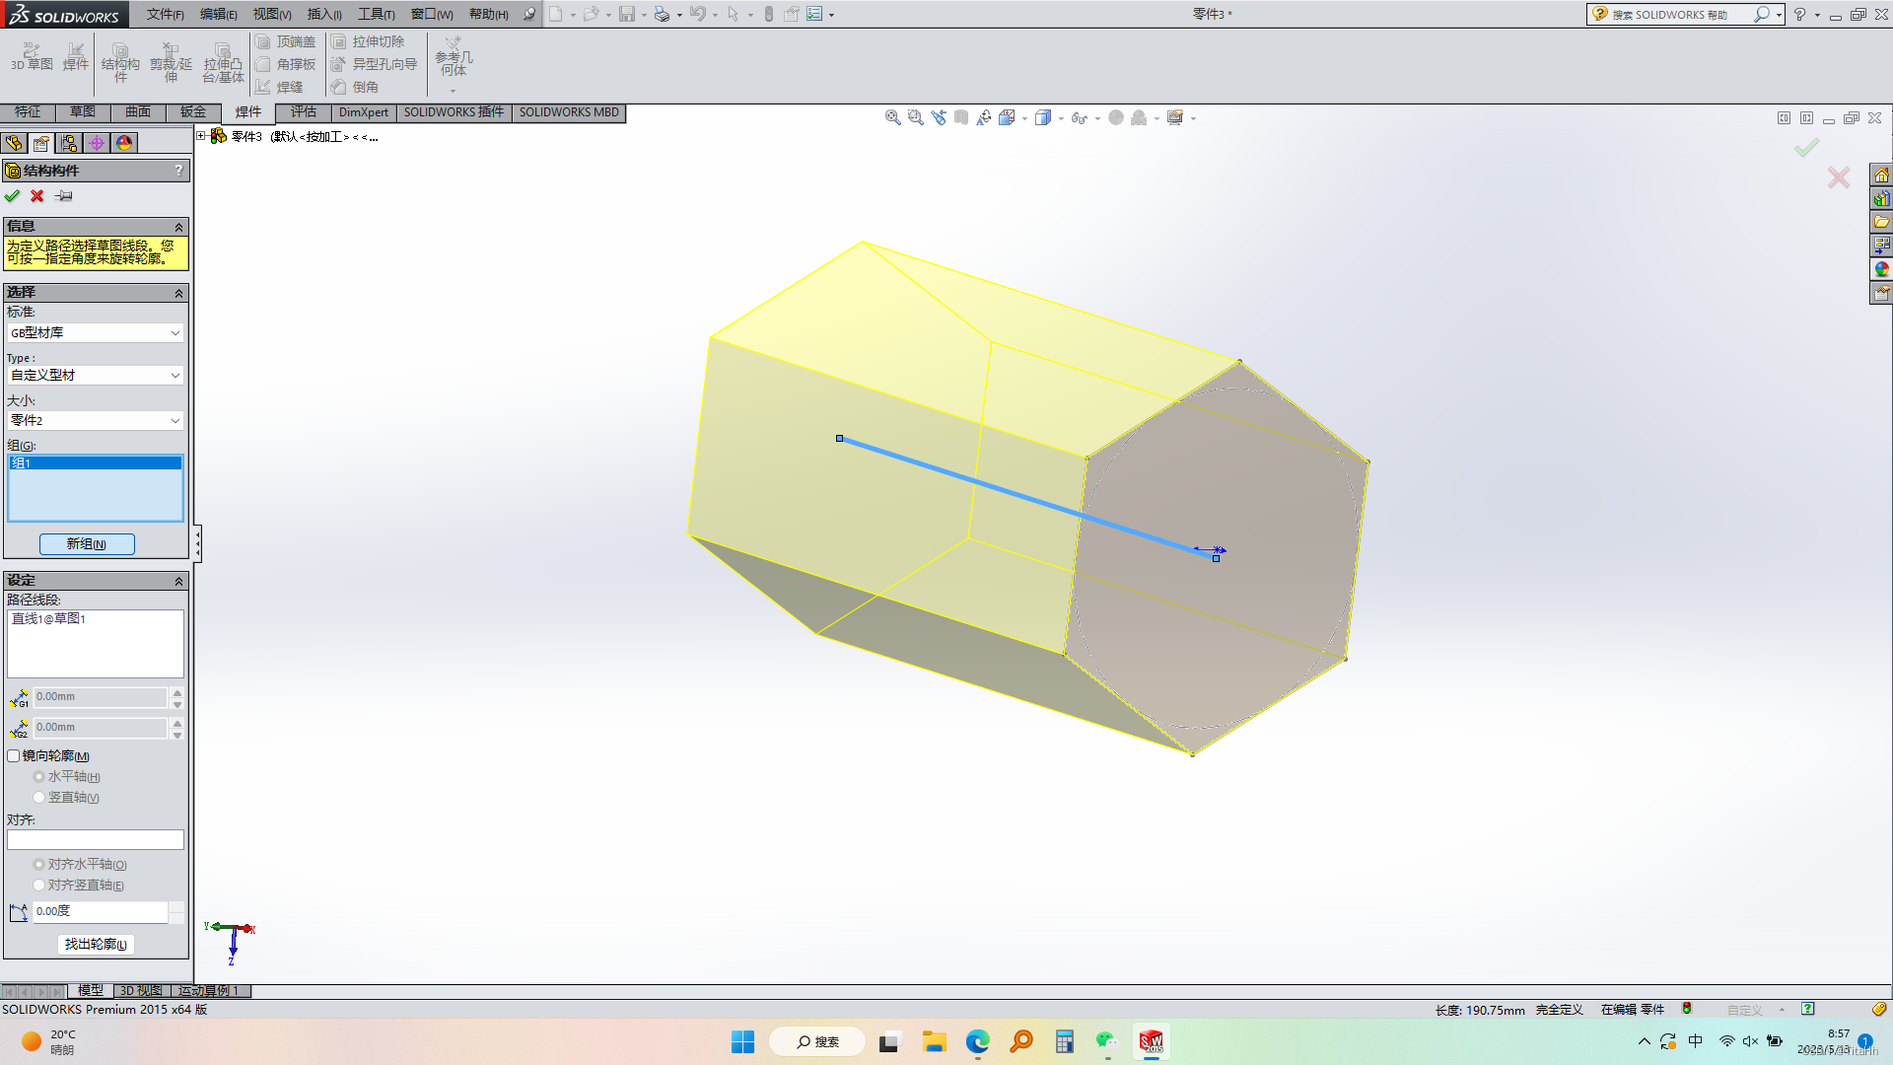Click the Display Style cube icon
The height and width of the screenshot is (1065, 1893).
[1042, 117]
